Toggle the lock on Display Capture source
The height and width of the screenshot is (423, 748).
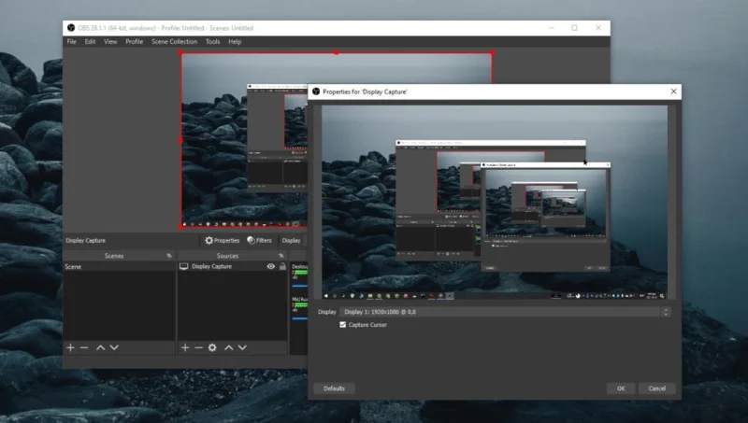click(283, 266)
